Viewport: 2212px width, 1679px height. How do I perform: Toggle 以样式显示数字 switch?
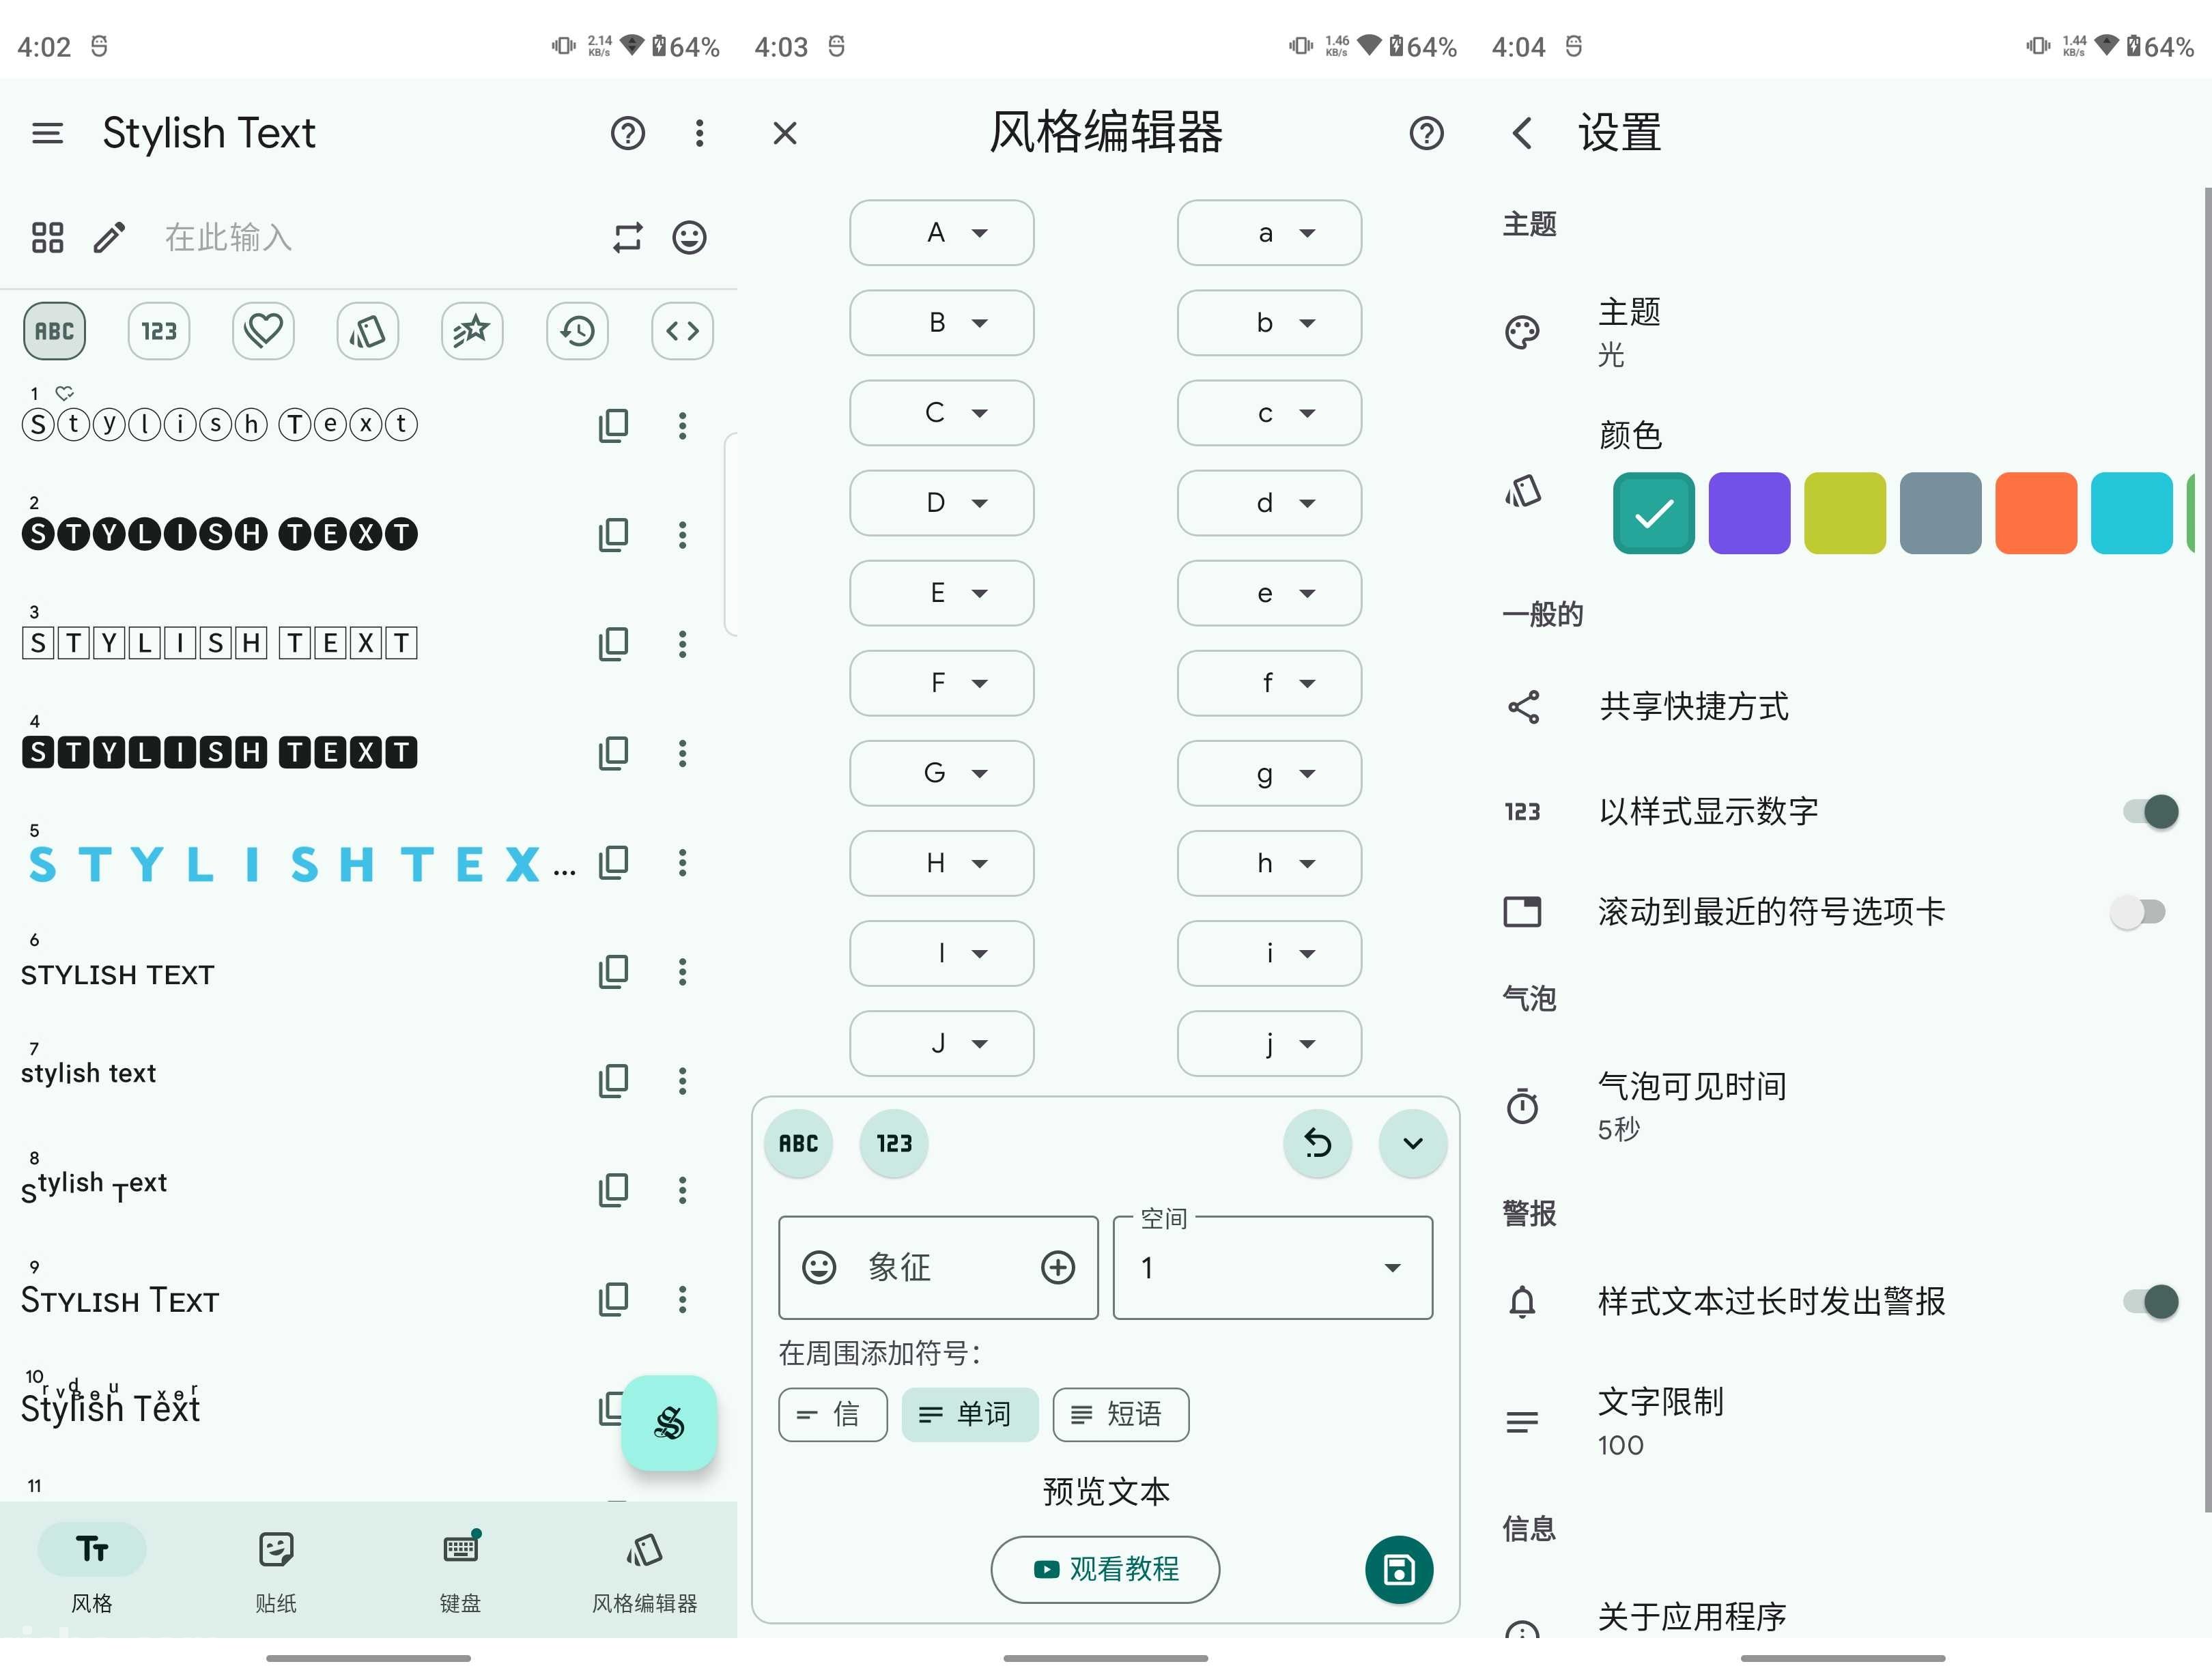point(2150,812)
